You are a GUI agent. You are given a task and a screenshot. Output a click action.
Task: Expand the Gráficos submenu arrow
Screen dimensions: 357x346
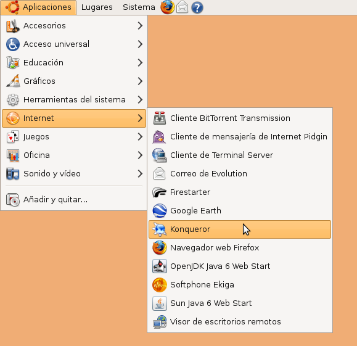pos(140,81)
